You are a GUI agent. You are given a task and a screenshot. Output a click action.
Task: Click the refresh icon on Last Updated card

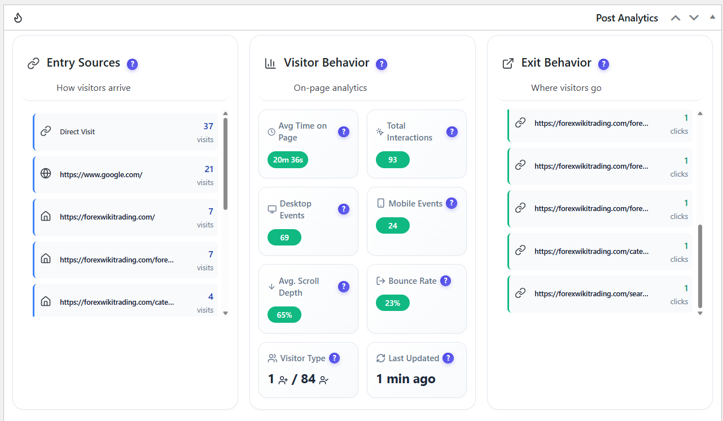381,358
